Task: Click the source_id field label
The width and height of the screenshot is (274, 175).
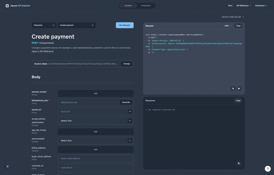Action: pyautogui.click(x=36, y=110)
